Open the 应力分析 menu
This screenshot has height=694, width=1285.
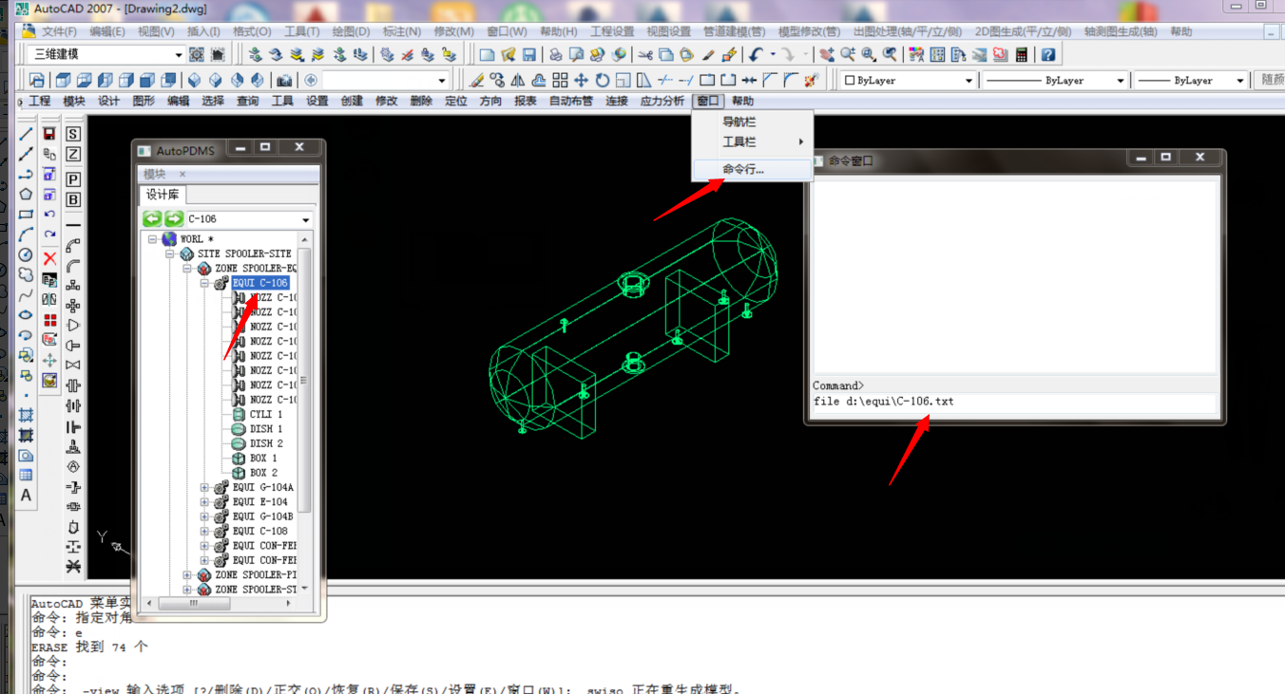tap(662, 101)
